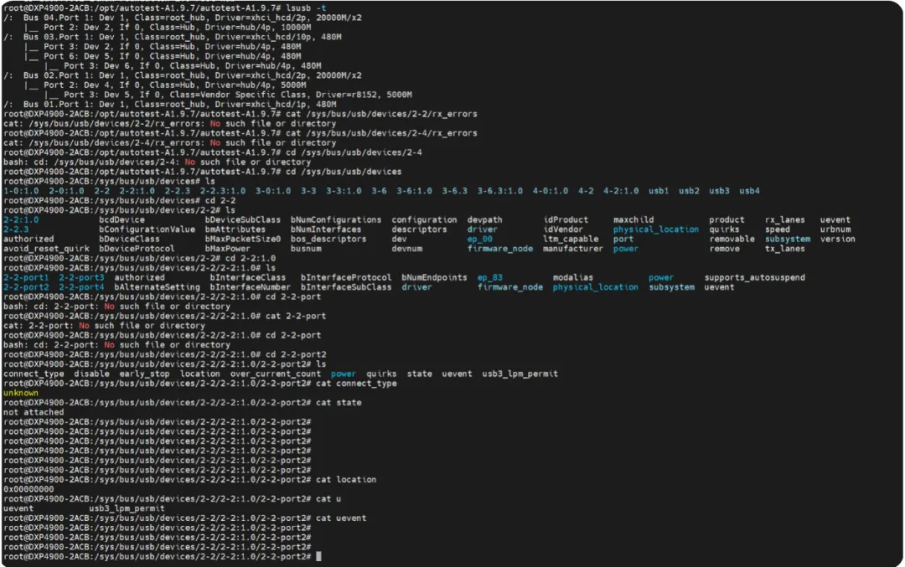Click the 'disable' file name
This screenshot has height=567, width=905.
(91, 374)
